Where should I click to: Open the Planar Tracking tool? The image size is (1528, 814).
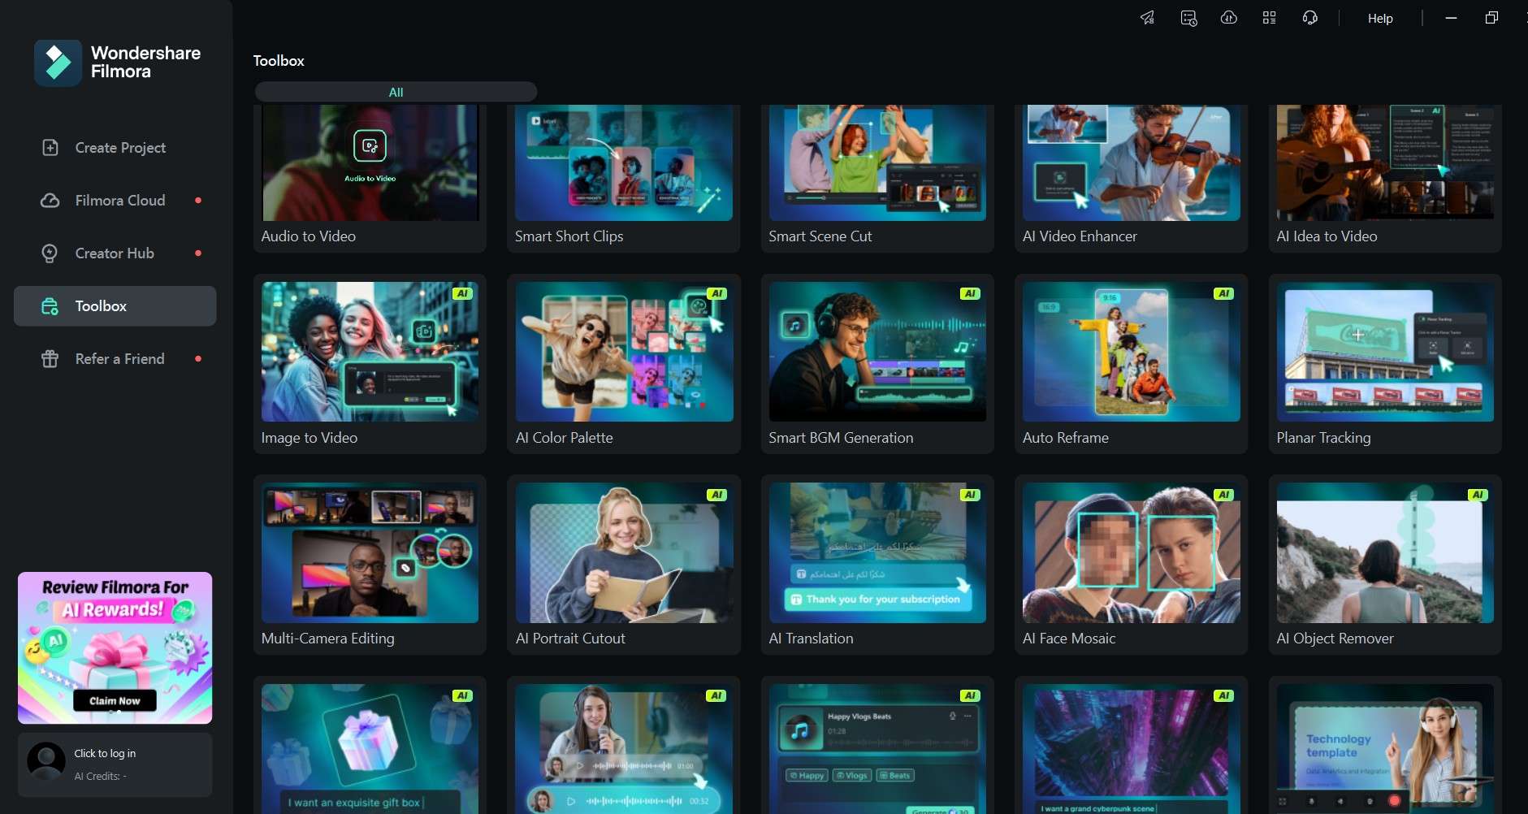pos(1385,364)
